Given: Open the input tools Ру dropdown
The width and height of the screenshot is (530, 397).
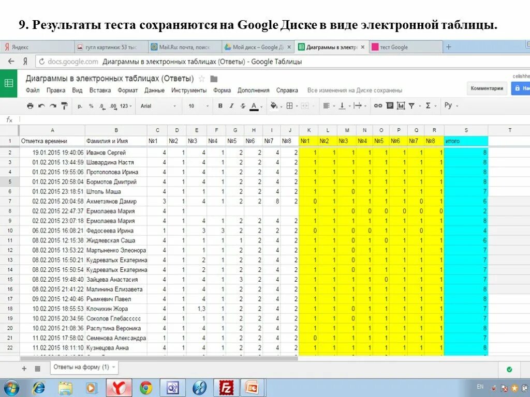Looking at the screenshot, I should click(451, 105).
